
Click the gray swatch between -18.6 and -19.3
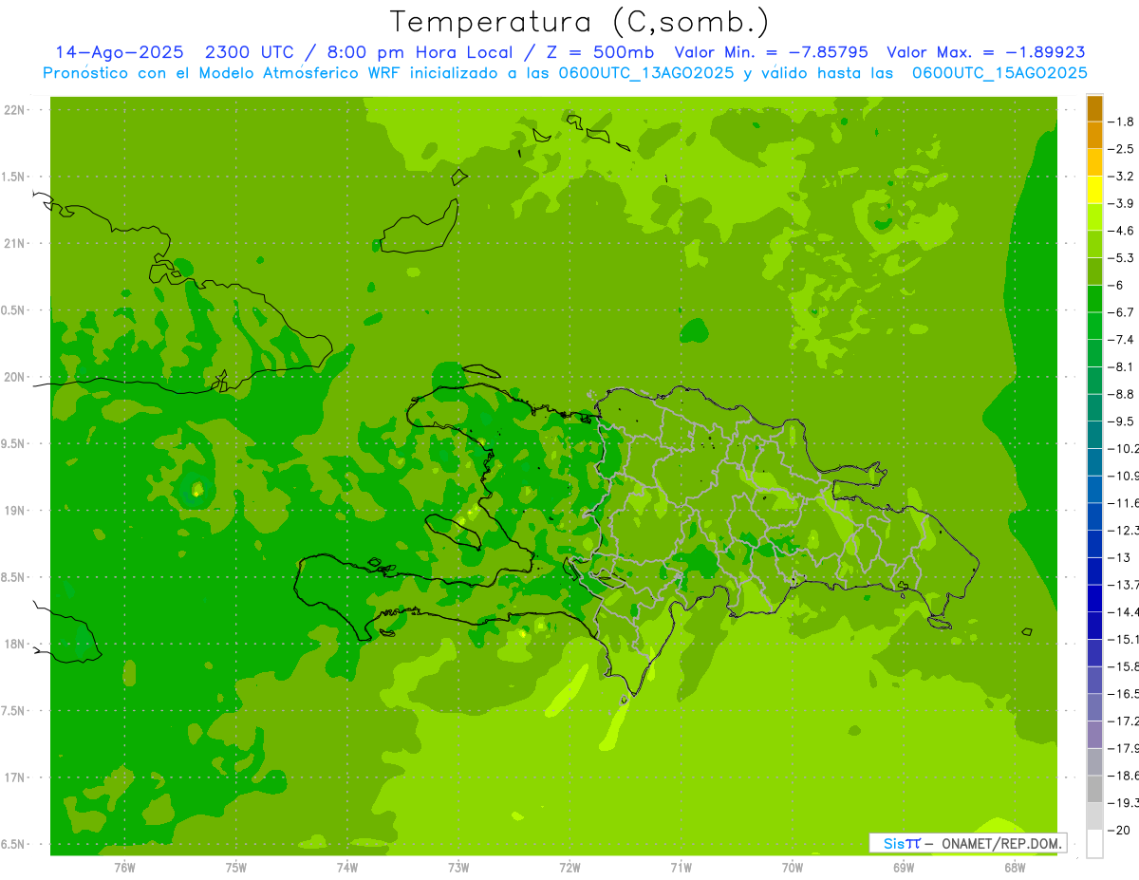[1094, 789]
